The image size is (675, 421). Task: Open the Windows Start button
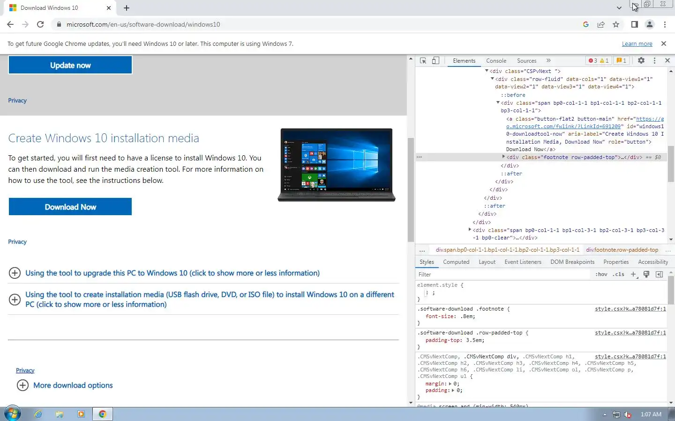coord(12,414)
